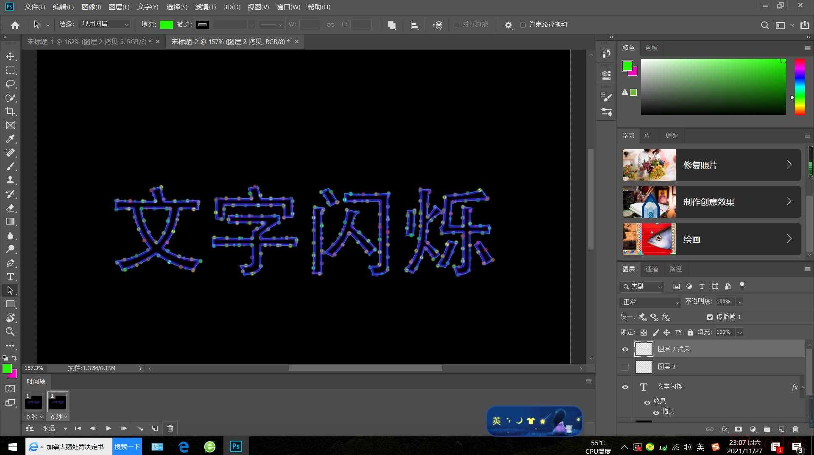Open the 修复照片 learning tutorial
This screenshot has height=455, width=814.
click(711, 165)
